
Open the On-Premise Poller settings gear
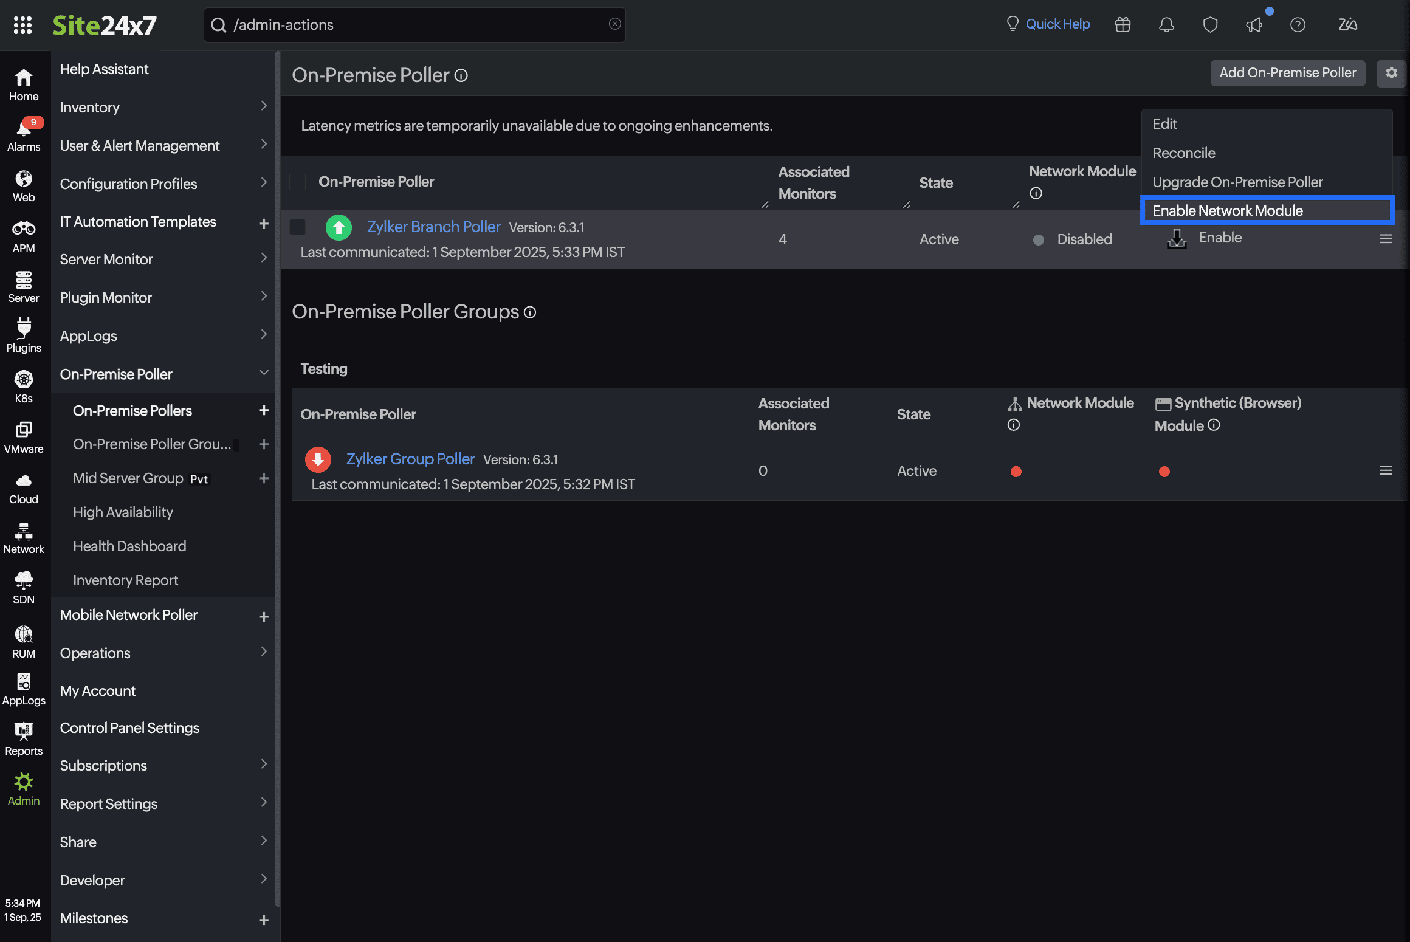(x=1391, y=73)
